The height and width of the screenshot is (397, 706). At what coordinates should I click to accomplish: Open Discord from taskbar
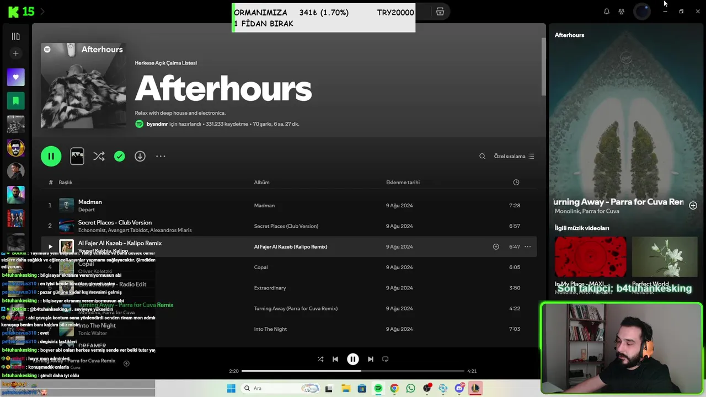[x=459, y=388]
